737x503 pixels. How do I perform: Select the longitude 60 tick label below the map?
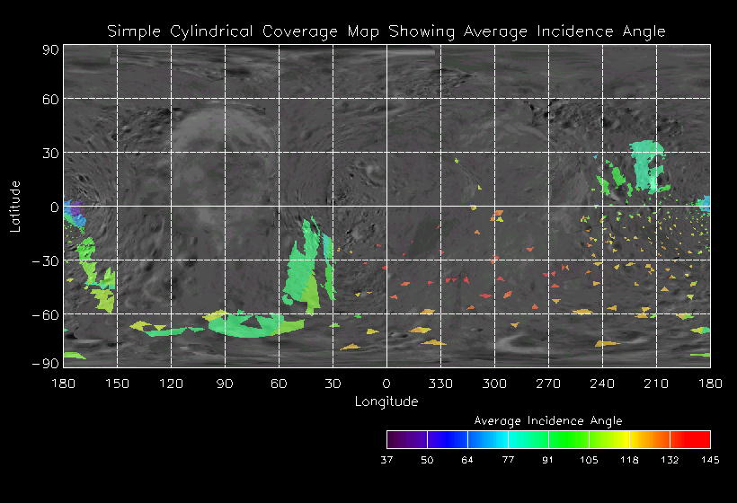279,384
